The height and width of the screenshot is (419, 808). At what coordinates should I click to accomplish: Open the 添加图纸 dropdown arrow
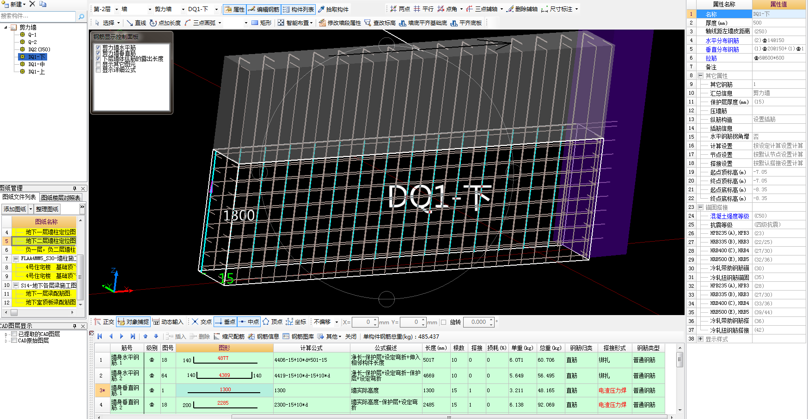[31, 209]
